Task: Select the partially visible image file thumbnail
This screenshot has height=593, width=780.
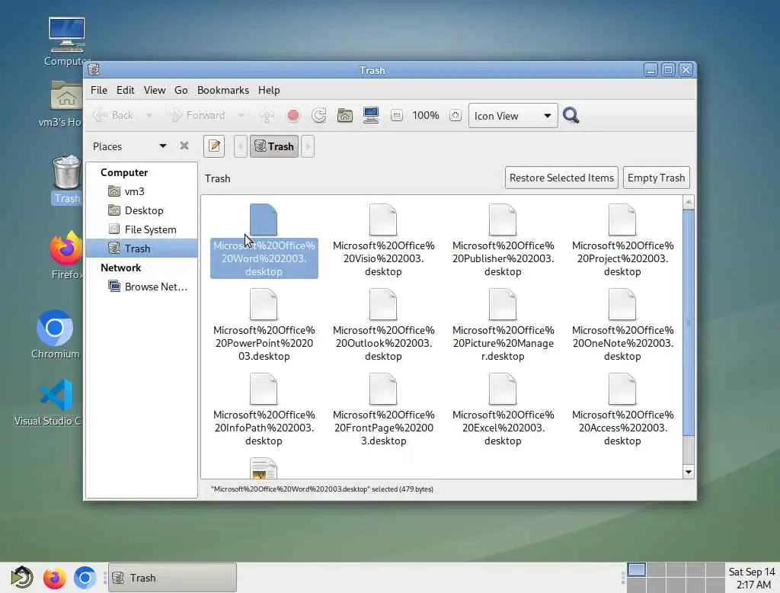Action: tap(264, 468)
